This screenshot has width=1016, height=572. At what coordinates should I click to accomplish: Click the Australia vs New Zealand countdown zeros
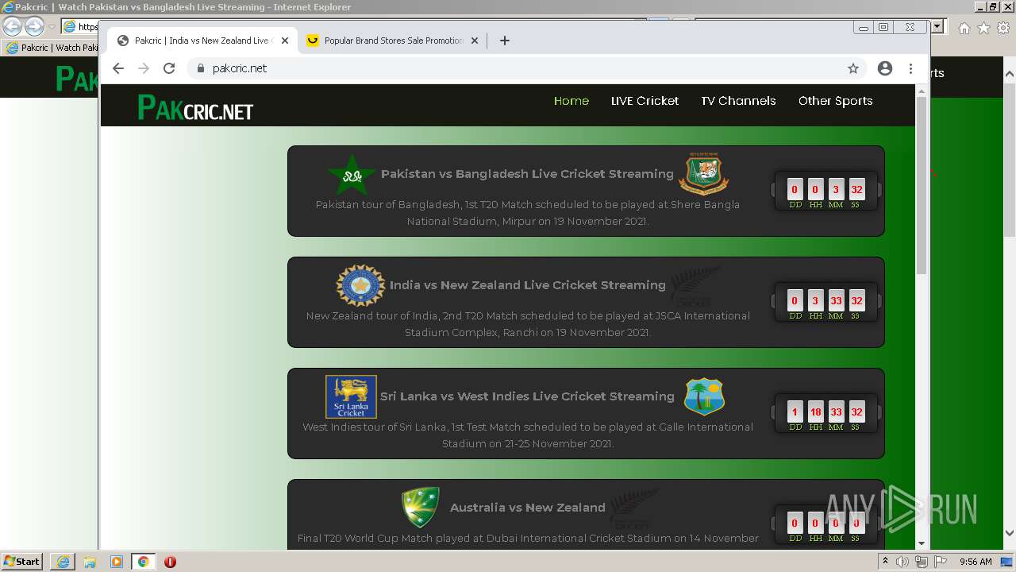coord(825,524)
